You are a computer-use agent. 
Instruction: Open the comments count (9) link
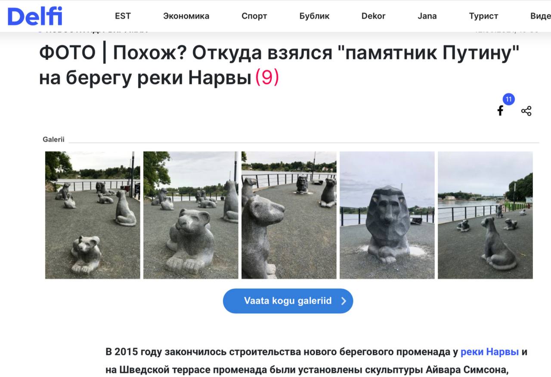point(267,78)
